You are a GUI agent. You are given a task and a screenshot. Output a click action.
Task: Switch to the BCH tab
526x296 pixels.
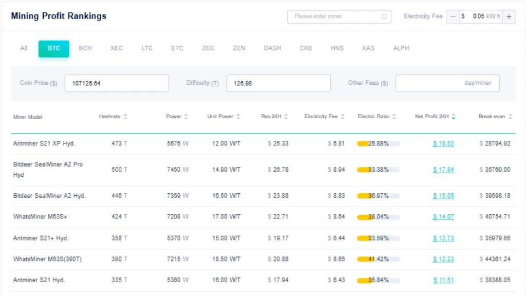pos(85,48)
